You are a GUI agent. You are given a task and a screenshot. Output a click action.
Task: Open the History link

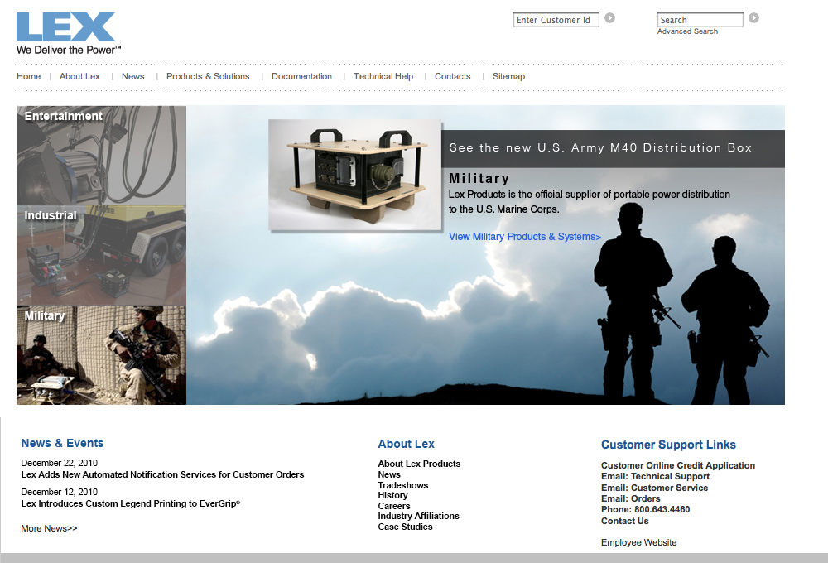point(392,495)
